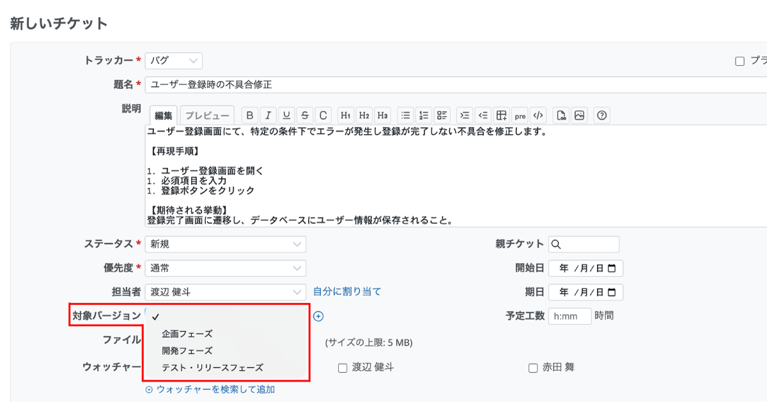This screenshot has height=402, width=767.
Task: Switch to the プレビュー tab
Action: click(x=207, y=115)
